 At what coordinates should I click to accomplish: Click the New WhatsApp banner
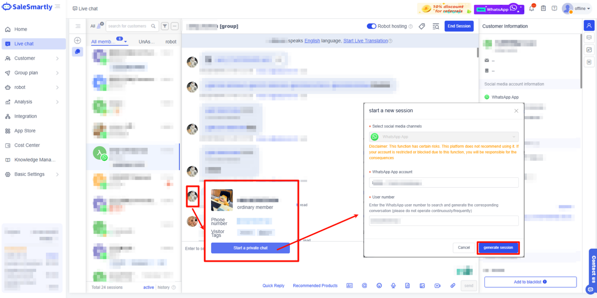point(499,9)
